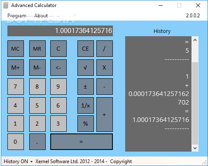The image size is (208, 166).
Task: Tap digit 5 on the keypad
Action: (x=37, y=105)
